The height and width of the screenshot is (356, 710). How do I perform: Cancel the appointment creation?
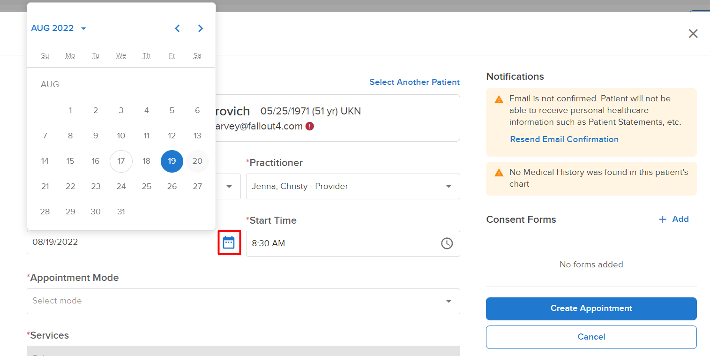click(x=591, y=337)
